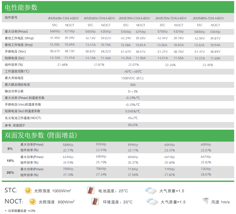Click the 50.67V Voc value
Image resolution: width=236 pixels, height=214 pixels.
[55, 51]
